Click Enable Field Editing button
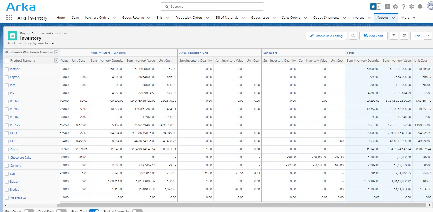 pos(326,36)
